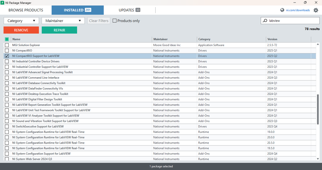Enable the Products only checkbox

click(x=115, y=21)
